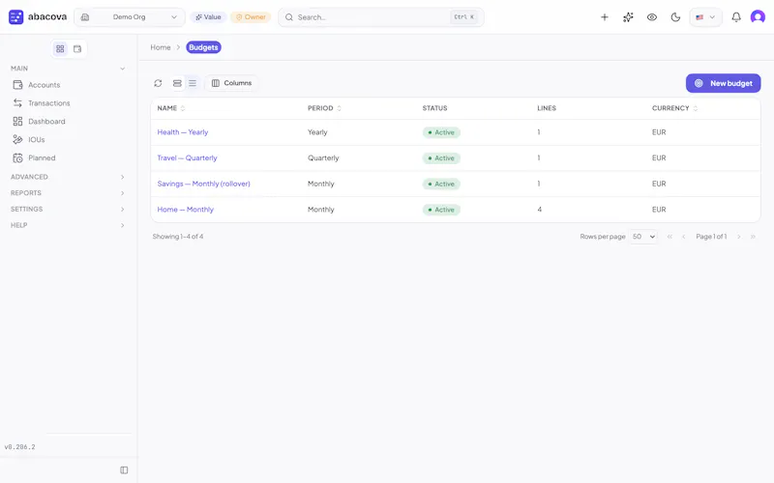Expand the SETTINGS section
Image resolution: width=774 pixels, height=483 pixels.
pos(68,209)
